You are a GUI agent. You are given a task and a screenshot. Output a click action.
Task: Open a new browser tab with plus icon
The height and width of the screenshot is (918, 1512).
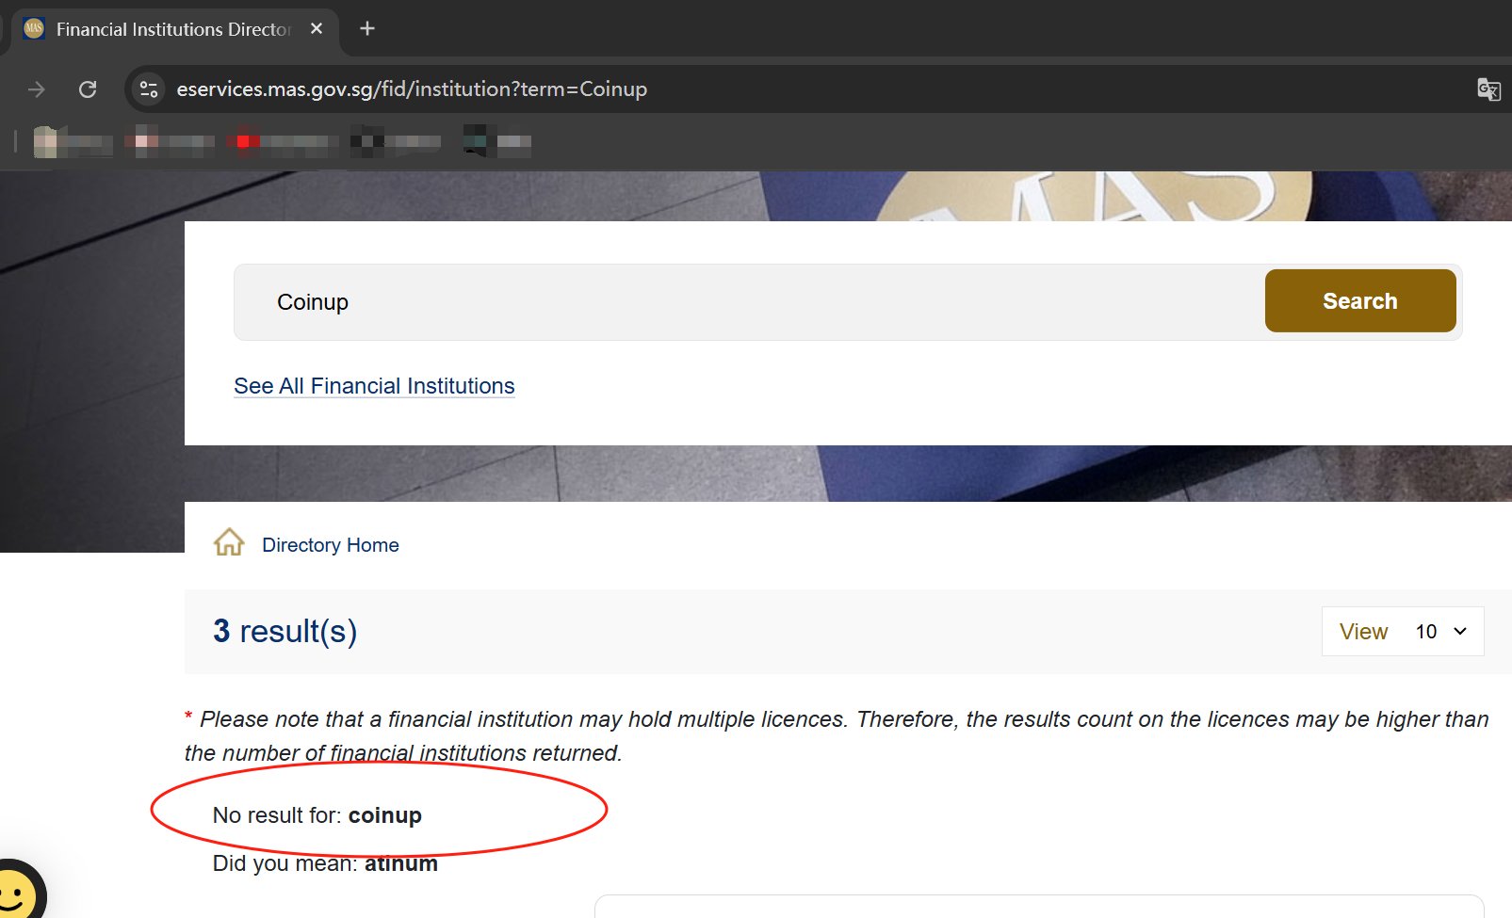click(367, 29)
